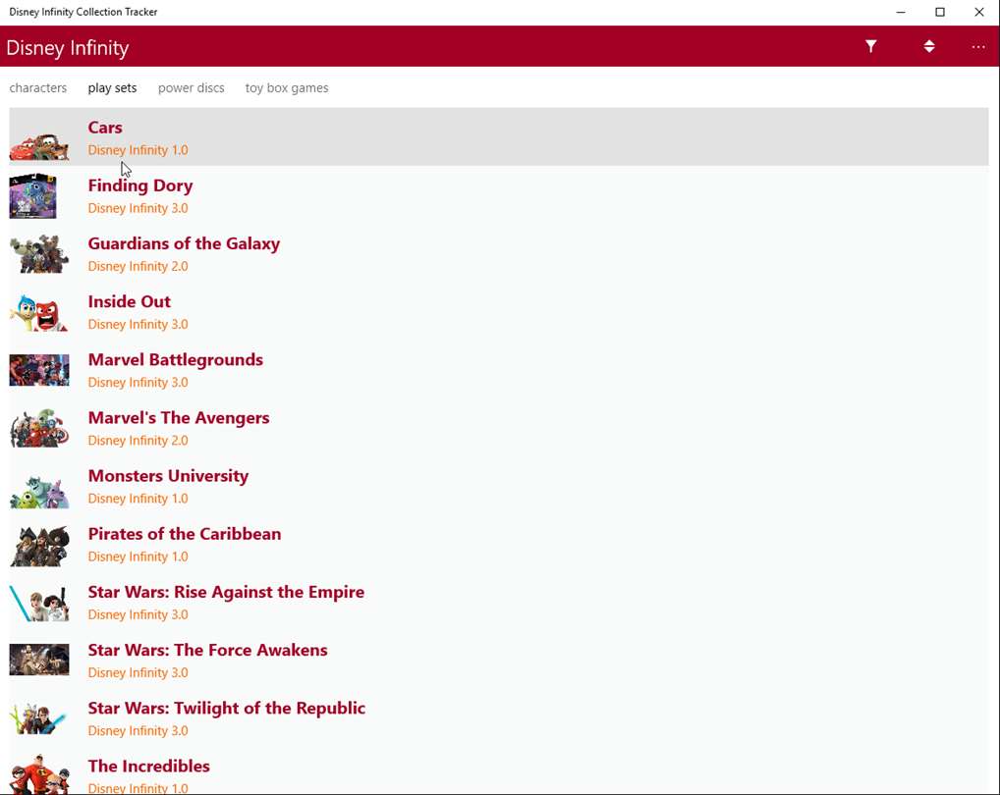1000x795 pixels.
Task: Click the sort up-down arrows icon
Action: (x=929, y=46)
